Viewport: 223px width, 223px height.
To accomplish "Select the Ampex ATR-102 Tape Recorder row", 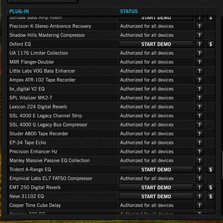I will coord(111,80).
